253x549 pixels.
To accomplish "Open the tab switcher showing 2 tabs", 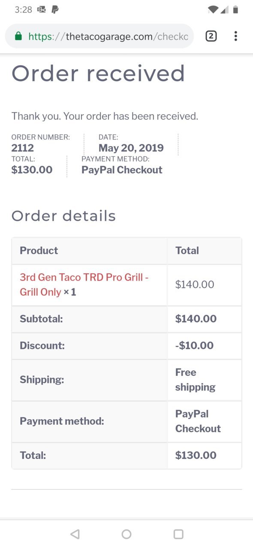I will (x=211, y=36).
